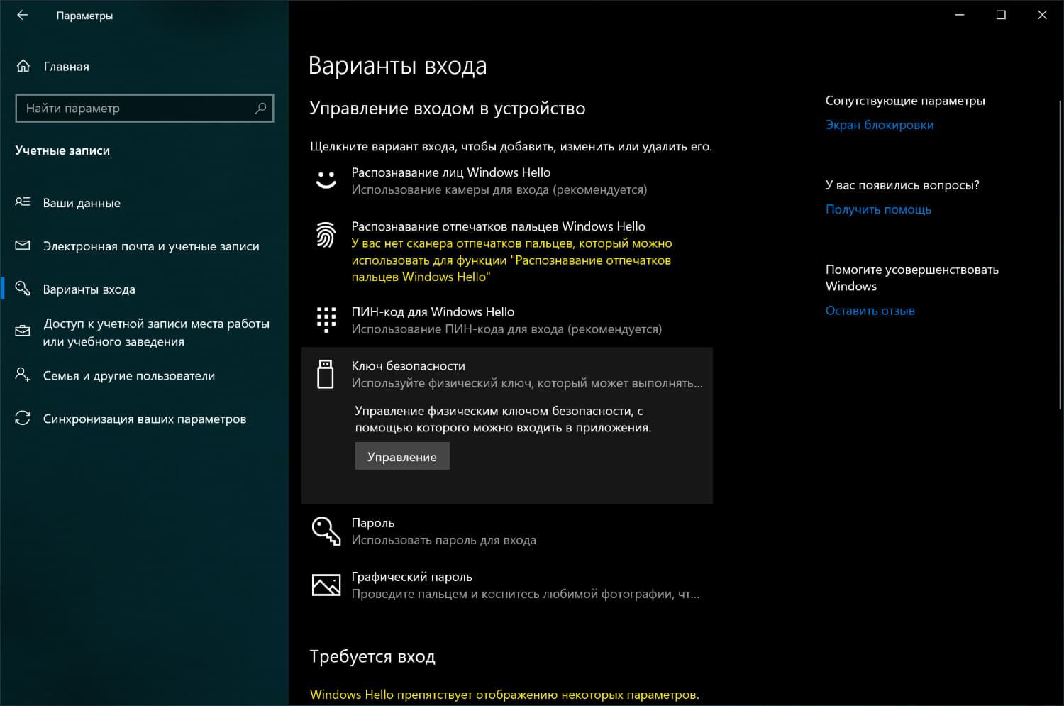
Task: Expand Распознавание лиц Windows Hello option
Action: pos(506,181)
